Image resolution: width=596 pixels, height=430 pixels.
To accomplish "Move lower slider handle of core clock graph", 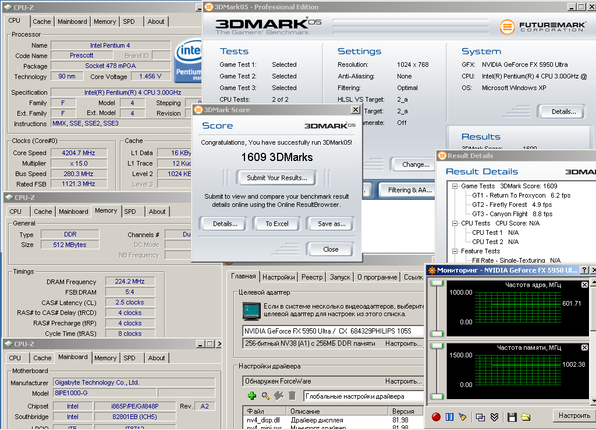I will click(x=437, y=334).
